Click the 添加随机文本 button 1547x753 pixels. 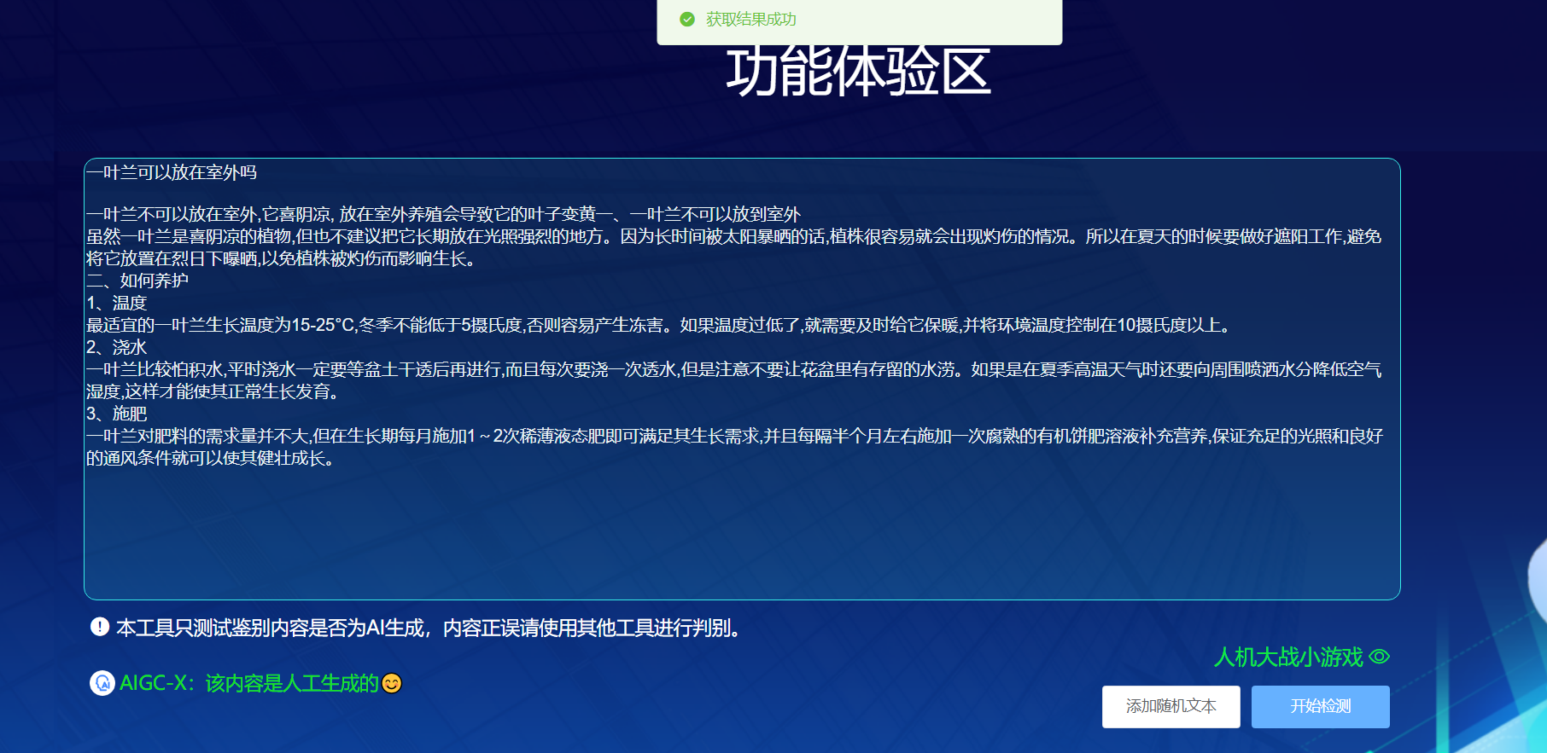click(1170, 706)
